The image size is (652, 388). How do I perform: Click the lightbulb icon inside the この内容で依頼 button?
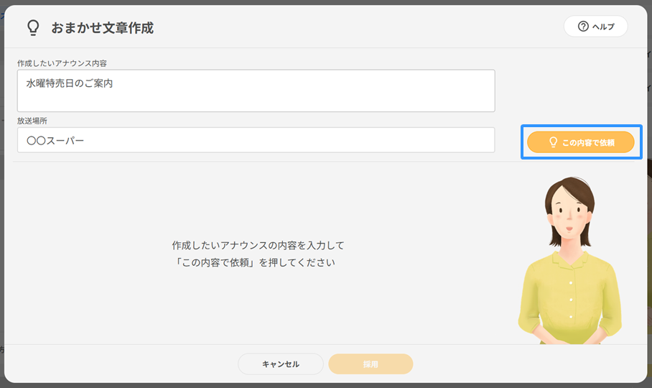tap(553, 142)
